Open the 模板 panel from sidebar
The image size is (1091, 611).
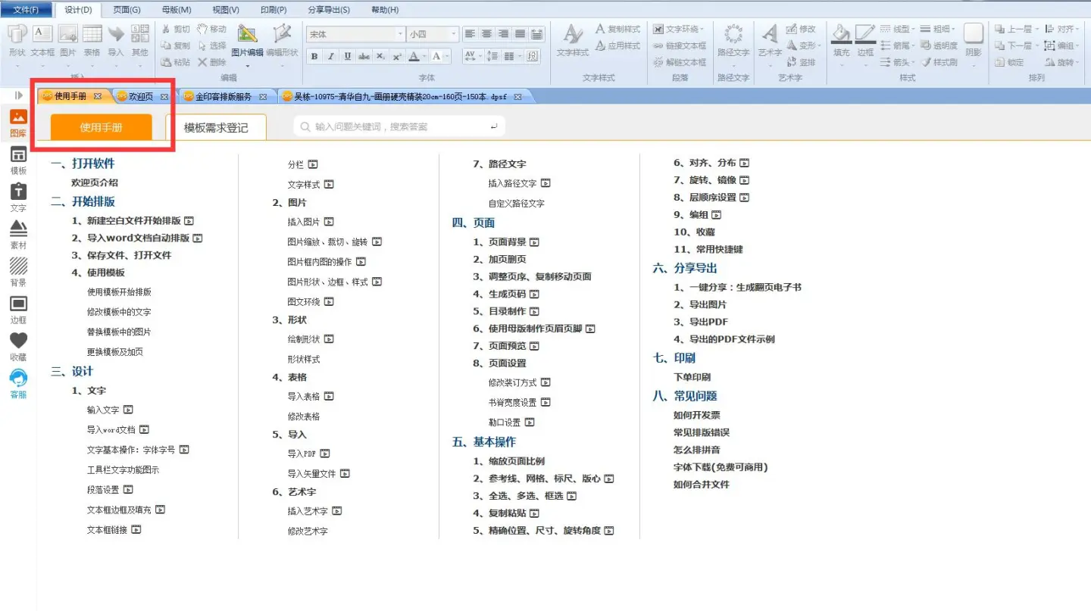(x=18, y=160)
